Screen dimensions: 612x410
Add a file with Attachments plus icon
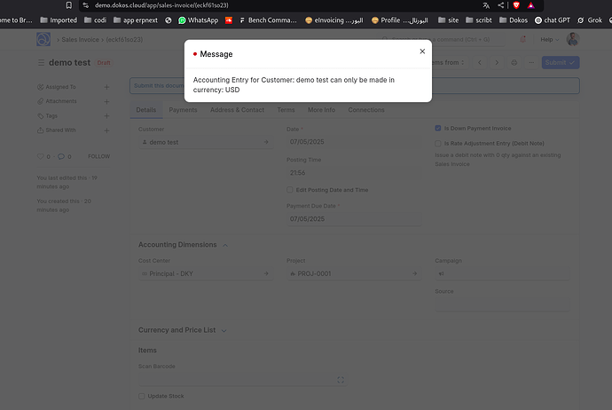(x=106, y=101)
